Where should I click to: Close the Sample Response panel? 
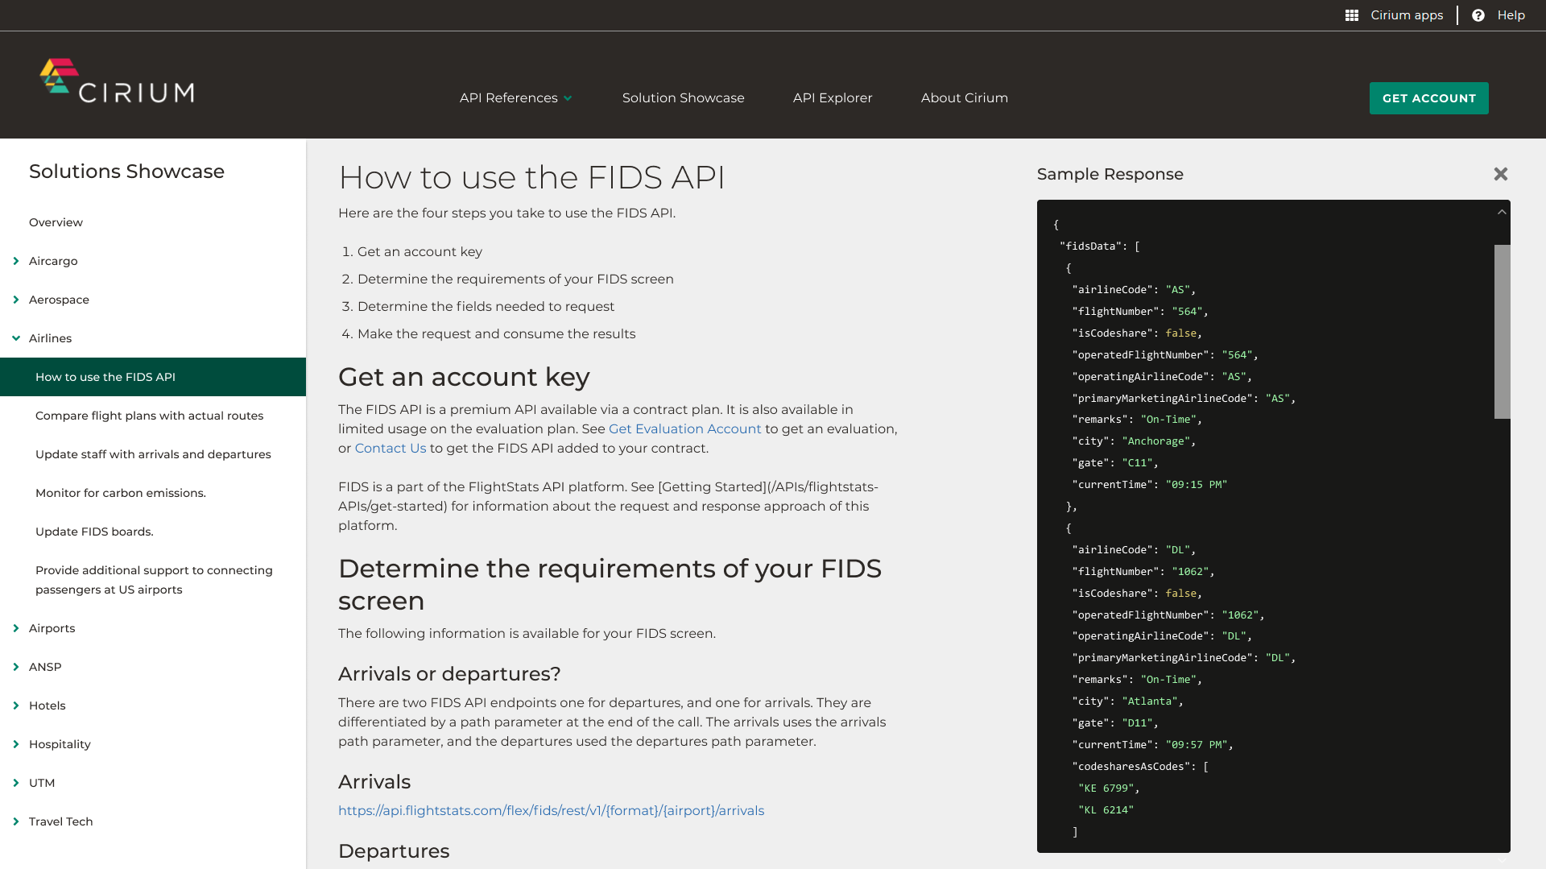click(1501, 174)
